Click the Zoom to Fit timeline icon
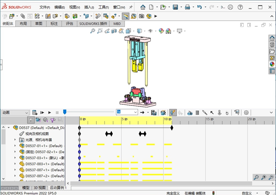Viewport: 276px width, 195px height. [x=256, y=177]
